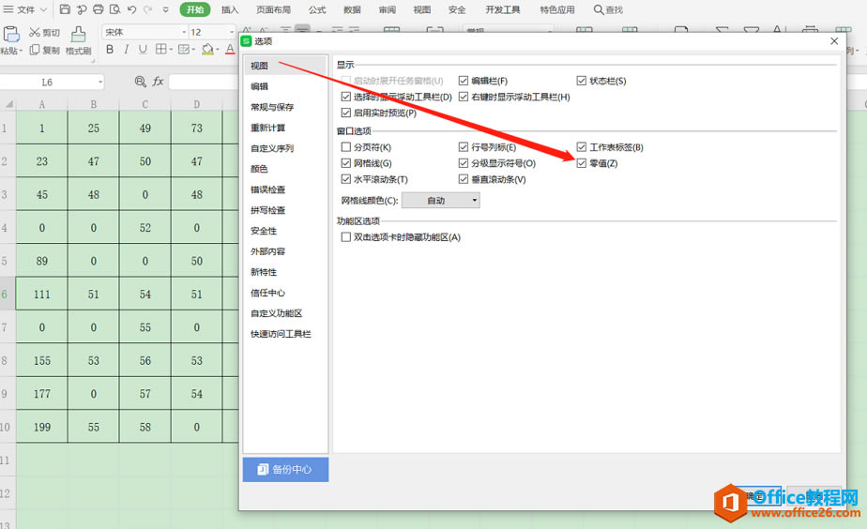Switch to the 开发工具 ribbon tab
This screenshot has height=529, width=867.
point(502,9)
